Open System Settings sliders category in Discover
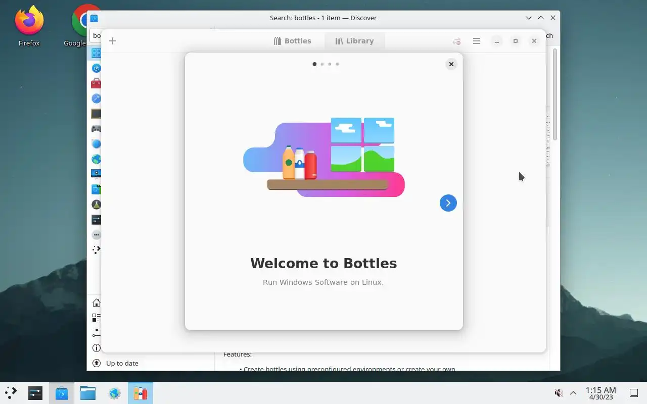 [96, 220]
